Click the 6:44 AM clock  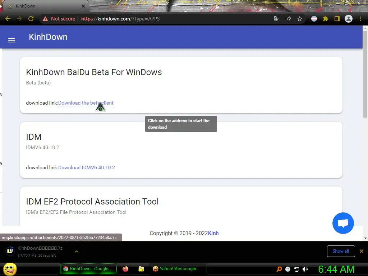coord(336,269)
